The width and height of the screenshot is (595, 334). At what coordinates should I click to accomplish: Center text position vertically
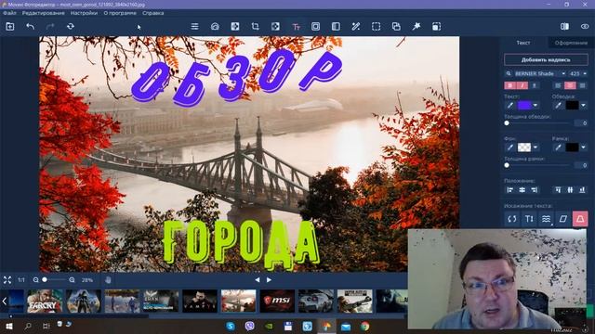click(x=570, y=189)
